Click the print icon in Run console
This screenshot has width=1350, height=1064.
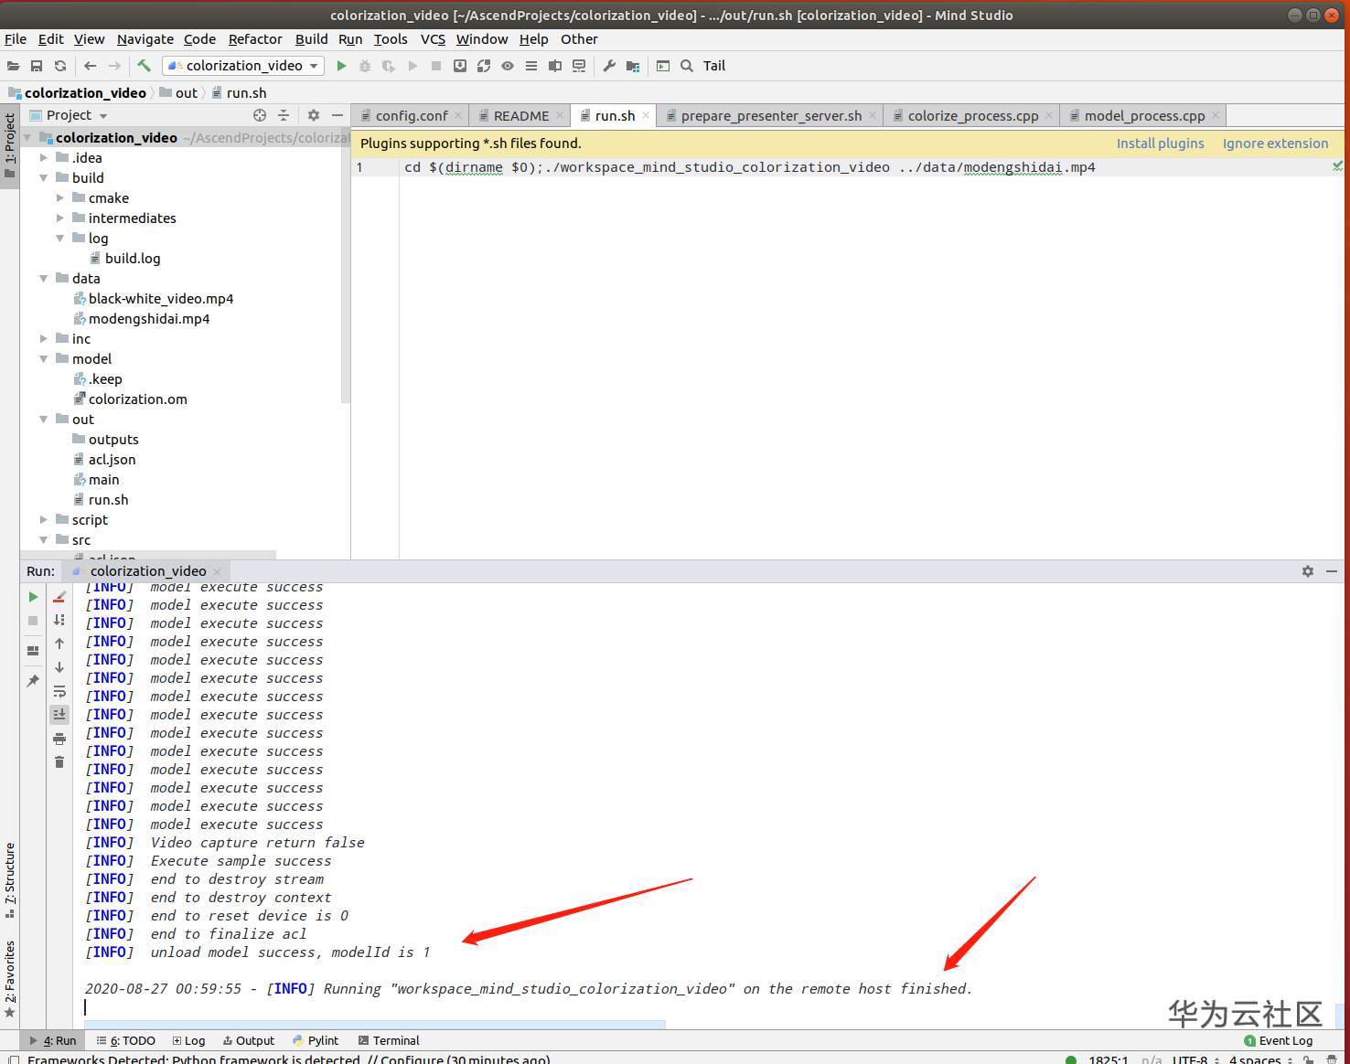(59, 739)
